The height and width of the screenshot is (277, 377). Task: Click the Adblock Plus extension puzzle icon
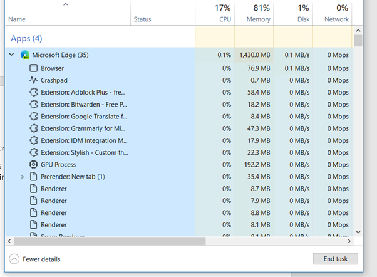[x=33, y=92]
